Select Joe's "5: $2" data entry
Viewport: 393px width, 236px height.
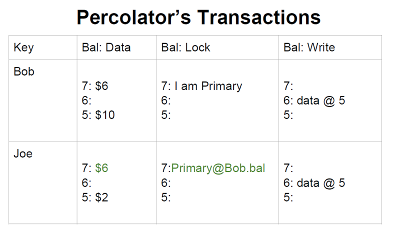[x=95, y=197]
